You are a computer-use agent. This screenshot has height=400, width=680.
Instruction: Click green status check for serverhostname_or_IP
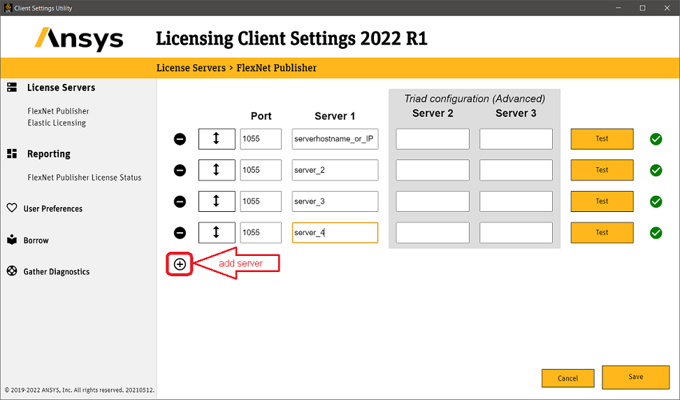656,139
